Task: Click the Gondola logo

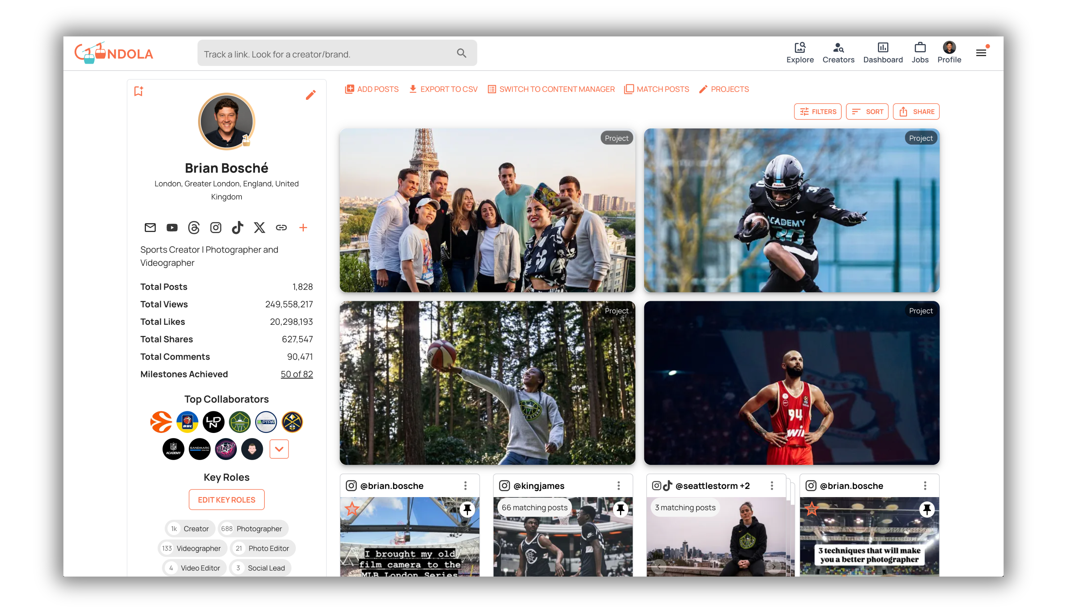Action: point(114,53)
